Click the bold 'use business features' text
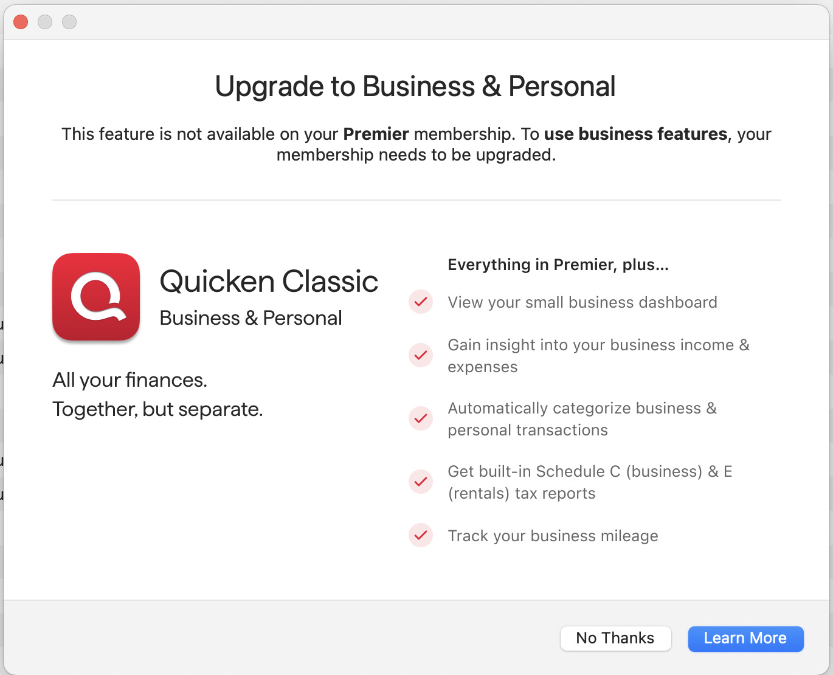 click(636, 134)
